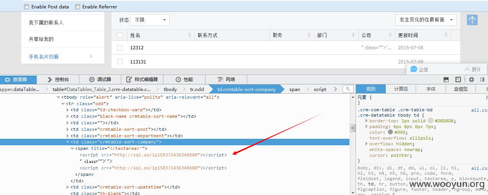Image resolution: width=488 pixels, height=195 pixels.
Task: Open 共享给我的 in sidebar
Action: click(41, 39)
